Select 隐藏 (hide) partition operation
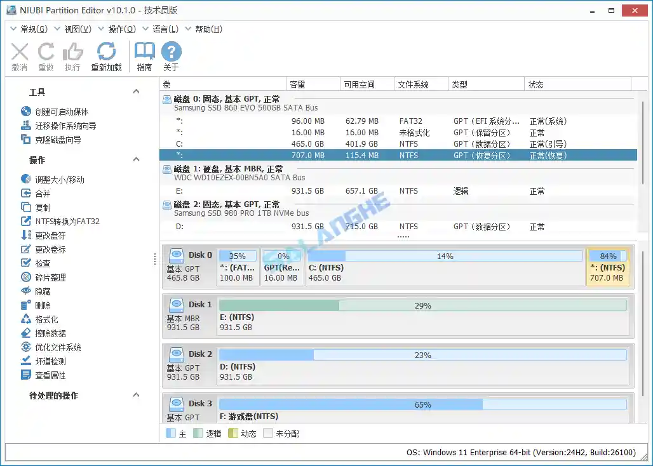Viewport: 653px width, 466px height. (36, 291)
